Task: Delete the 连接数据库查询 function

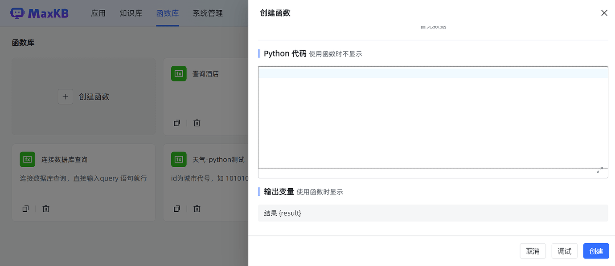Action: pyautogui.click(x=46, y=208)
